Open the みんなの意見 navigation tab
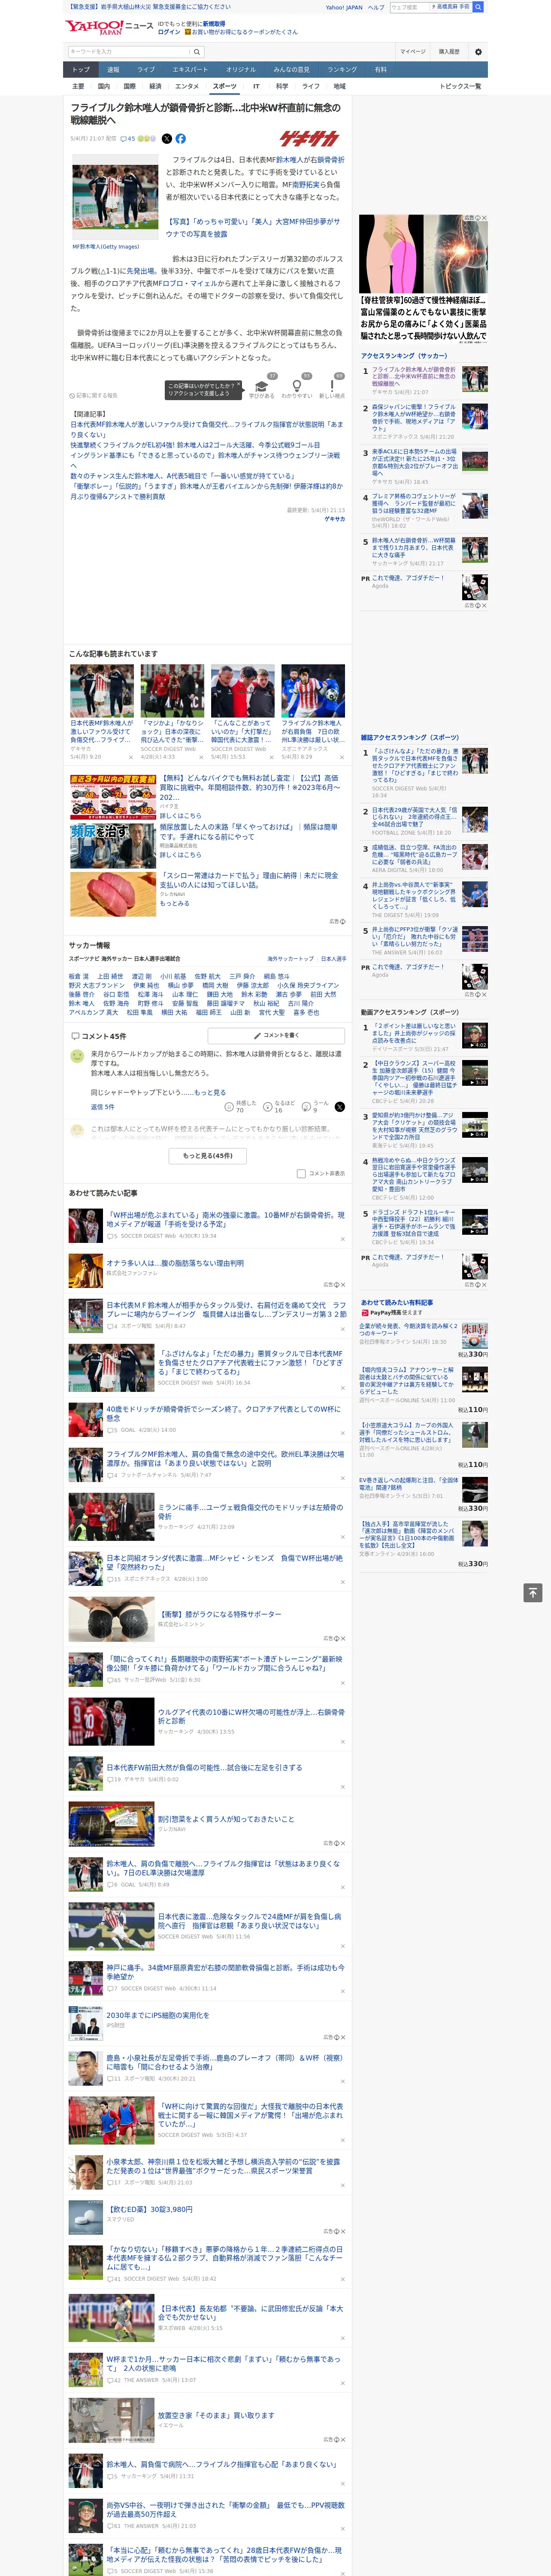The height and width of the screenshot is (2576, 551). [291, 70]
